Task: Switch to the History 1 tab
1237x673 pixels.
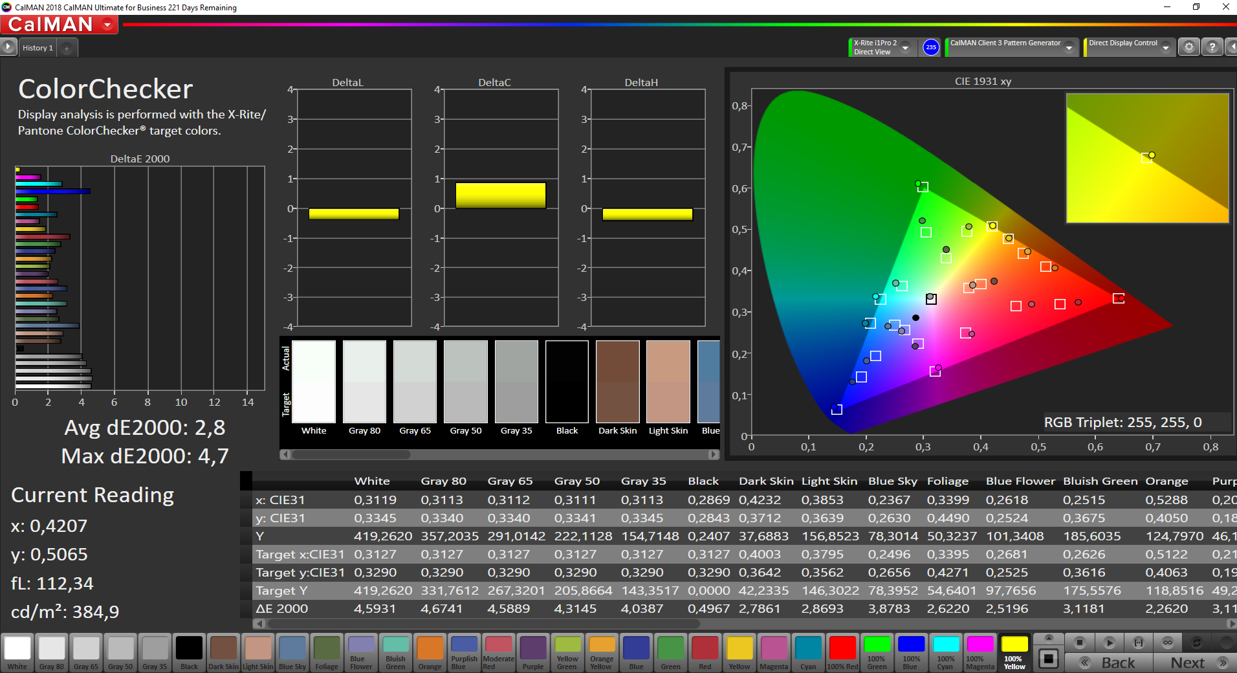Action: pyautogui.click(x=38, y=48)
